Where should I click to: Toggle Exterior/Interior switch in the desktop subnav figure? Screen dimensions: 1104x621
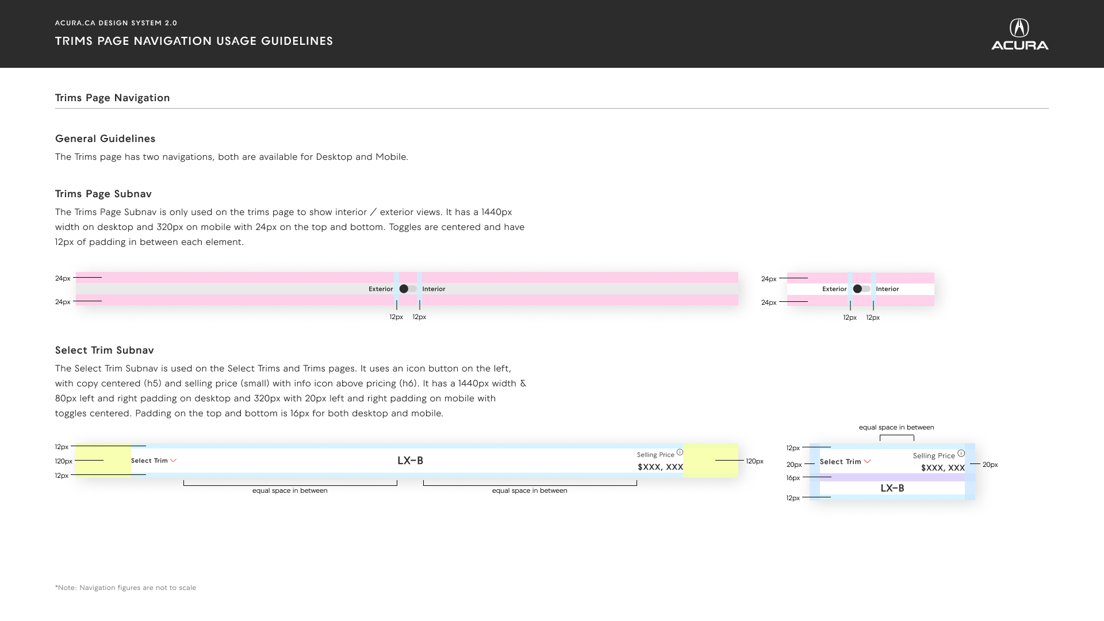coord(408,289)
